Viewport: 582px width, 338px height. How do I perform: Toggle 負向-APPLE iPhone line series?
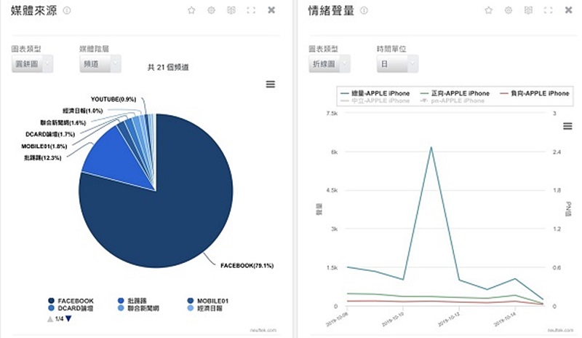(x=535, y=93)
